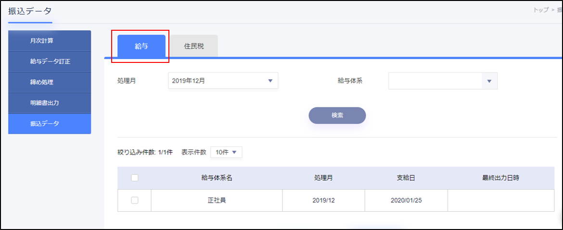The image size is (563, 230).
Task: Check the 正社員 row checkbox
Action: click(x=135, y=200)
